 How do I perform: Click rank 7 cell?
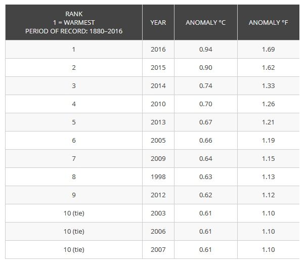coord(74,159)
